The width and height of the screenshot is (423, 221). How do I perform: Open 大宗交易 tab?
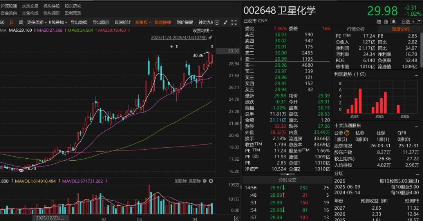[30, 6]
